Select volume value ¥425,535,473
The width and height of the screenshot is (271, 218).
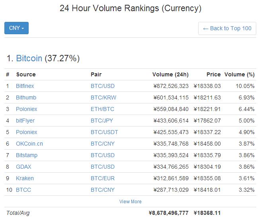(x=171, y=132)
